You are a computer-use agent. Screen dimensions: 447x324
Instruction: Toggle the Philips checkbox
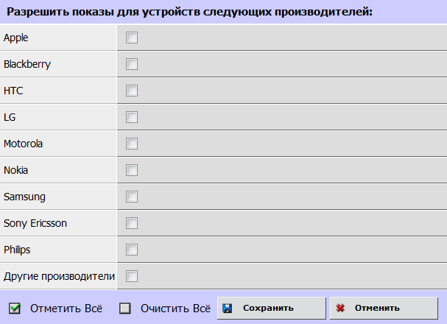point(132,250)
